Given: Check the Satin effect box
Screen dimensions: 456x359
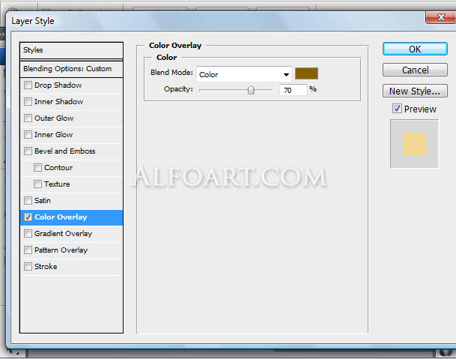Looking at the screenshot, I should [x=28, y=200].
